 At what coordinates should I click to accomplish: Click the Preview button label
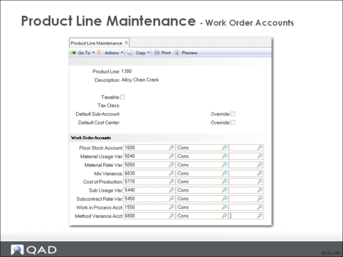190,53
